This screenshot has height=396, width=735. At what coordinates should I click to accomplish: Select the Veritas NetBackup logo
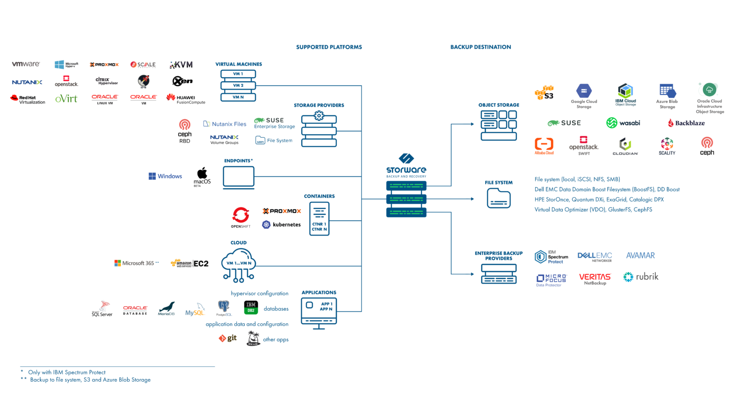pyautogui.click(x=595, y=277)
